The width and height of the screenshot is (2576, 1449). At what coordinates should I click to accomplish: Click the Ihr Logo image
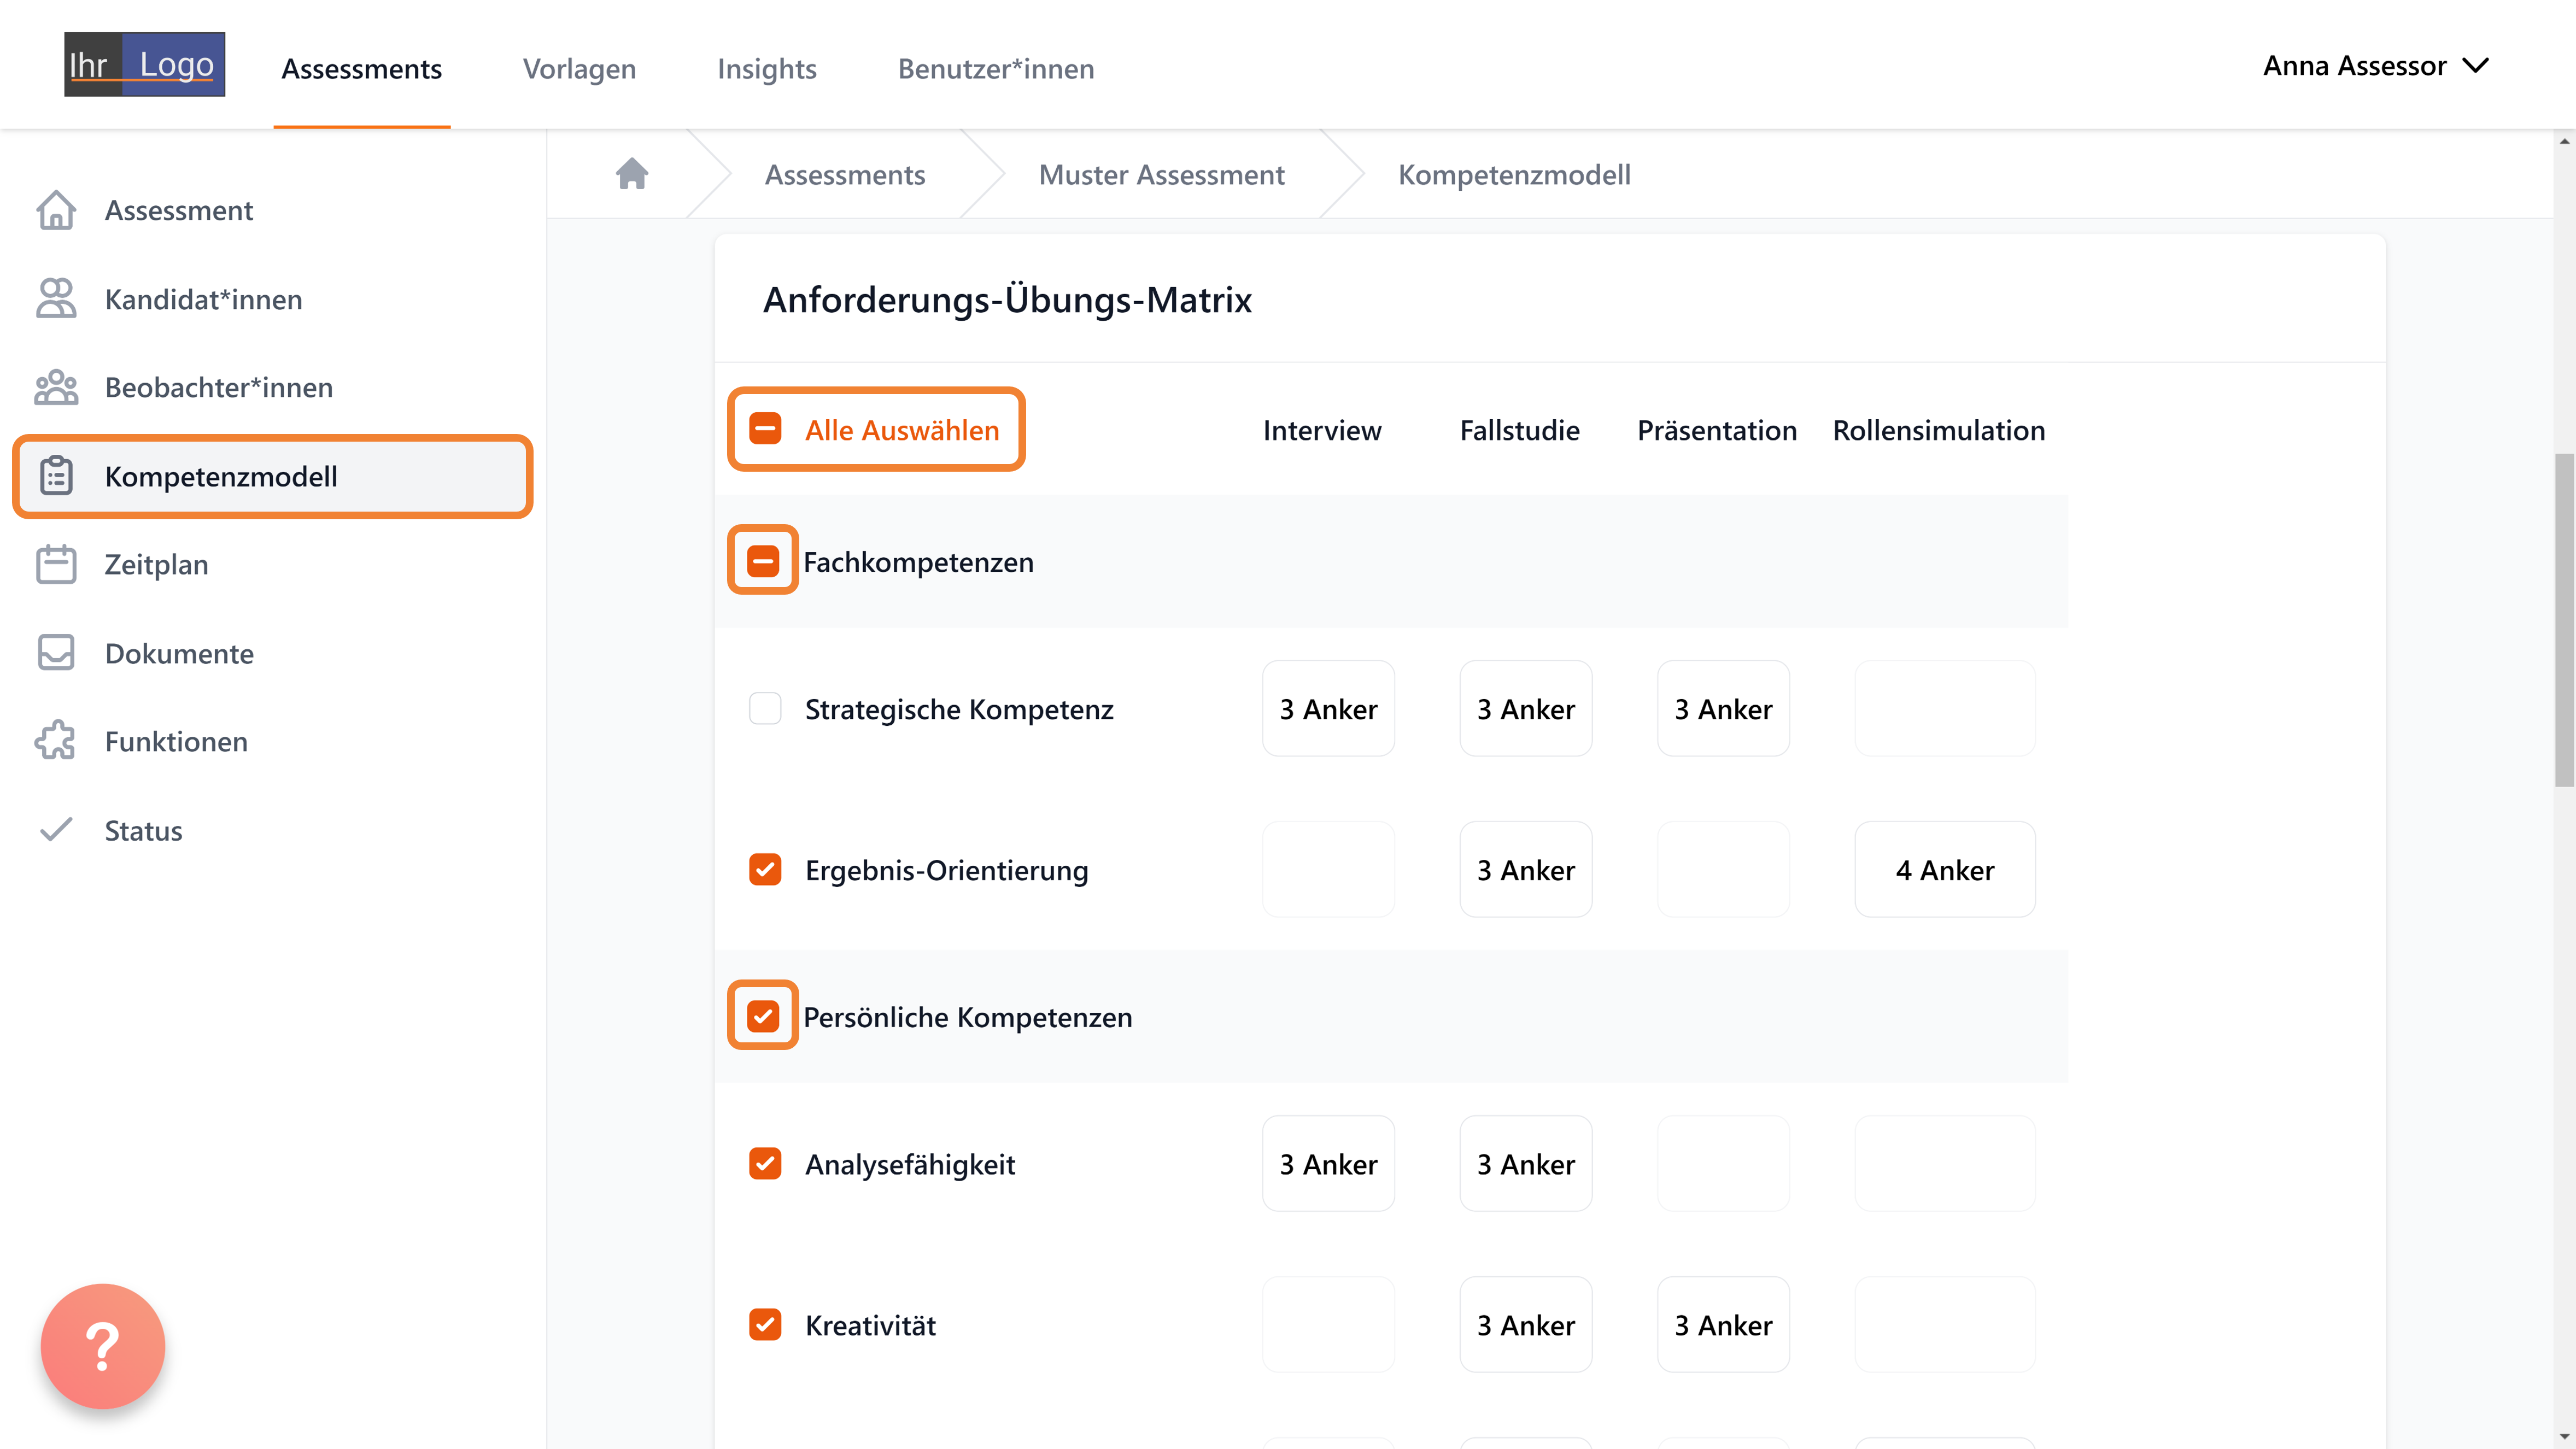[x=145, y=65]
